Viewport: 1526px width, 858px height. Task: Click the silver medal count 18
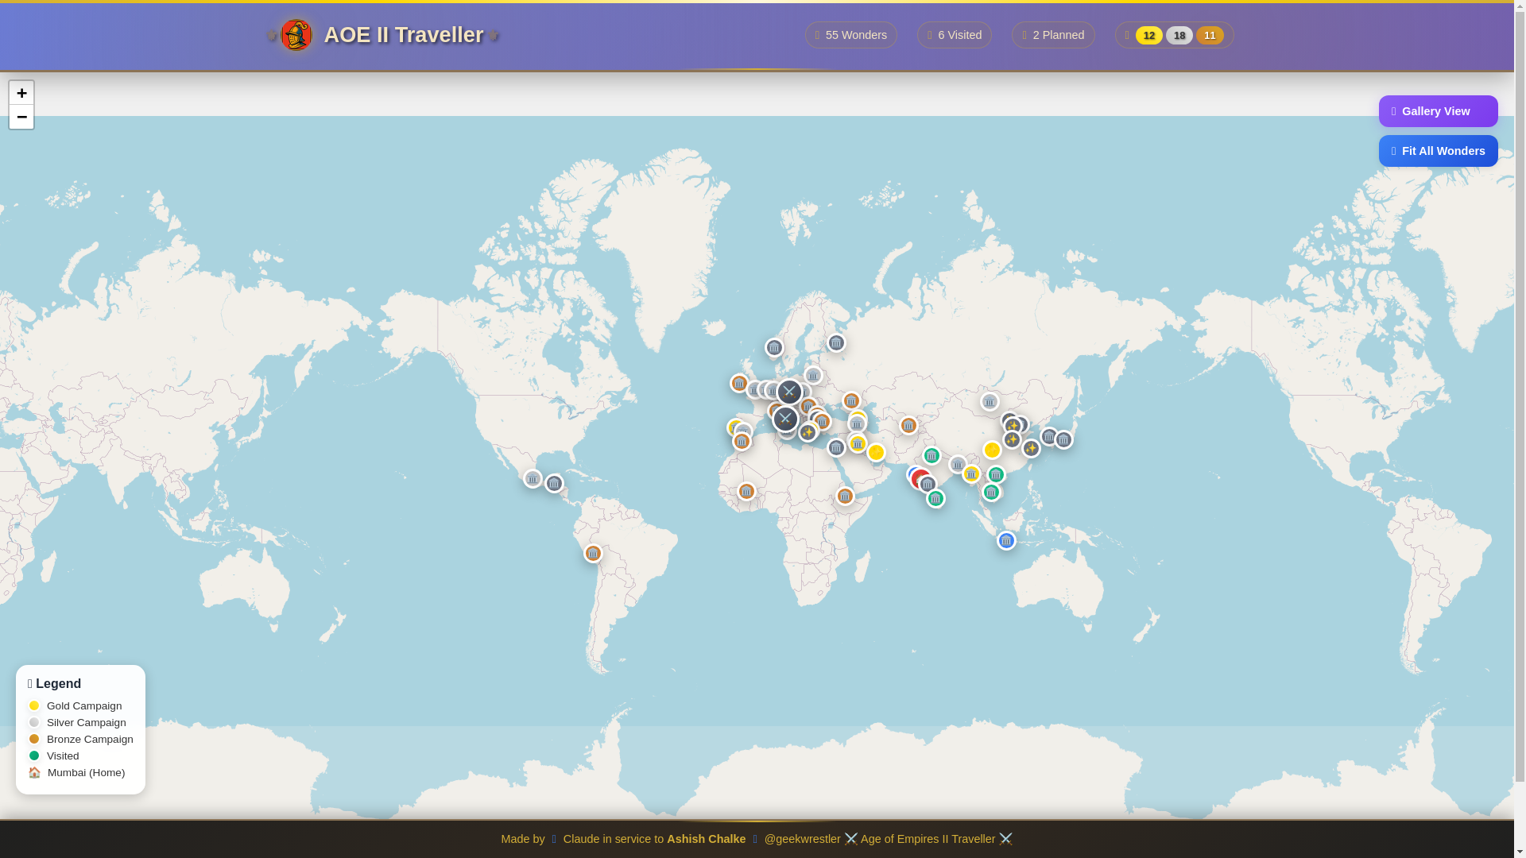(x=1179, y=36)
